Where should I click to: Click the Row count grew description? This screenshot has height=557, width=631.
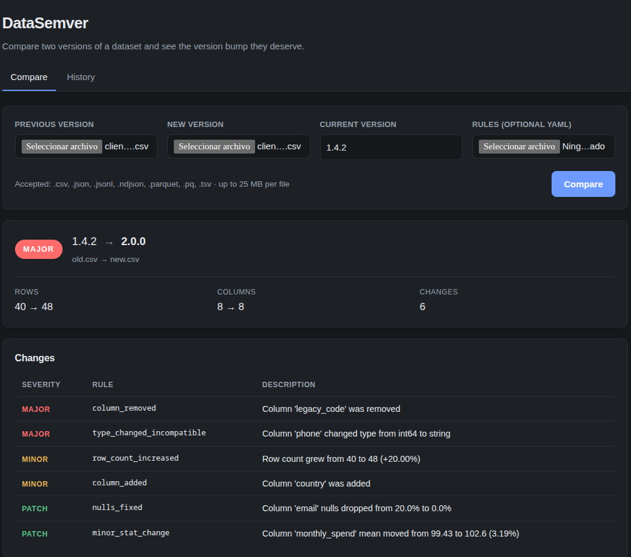pyautogui.click(x=341, y=459)
